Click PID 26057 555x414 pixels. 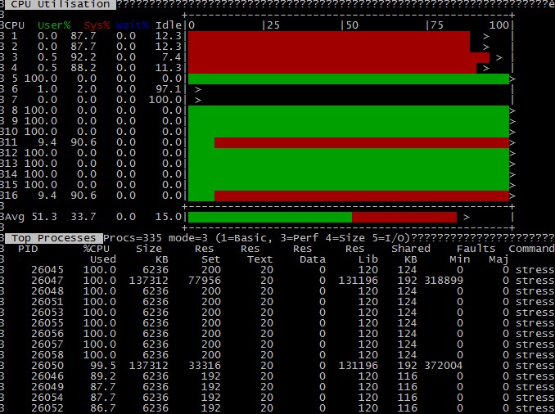[x=47, y=344]
